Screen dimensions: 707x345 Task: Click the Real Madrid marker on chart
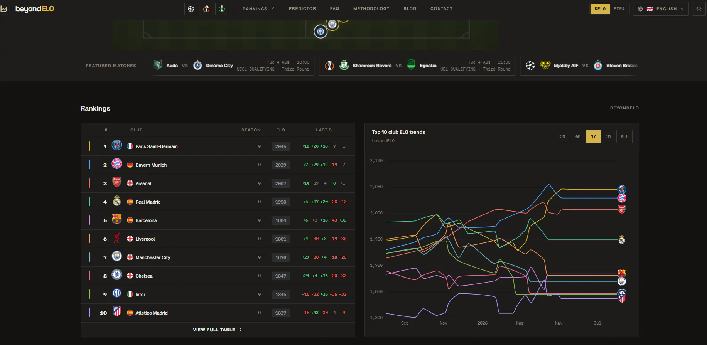click(x=622, y=240)
